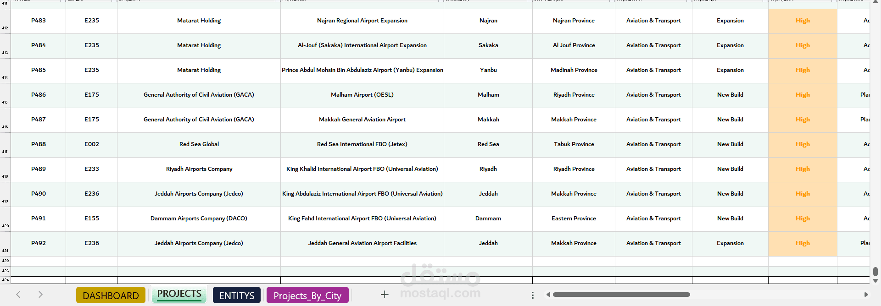
Task: Click the Najran Province cell
Action: [574, 21]
